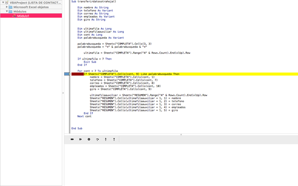
Task: Click the ultimafilaauxiliar = Sheets("RESUMEN").Range line
Action: [x=149, y=95]
